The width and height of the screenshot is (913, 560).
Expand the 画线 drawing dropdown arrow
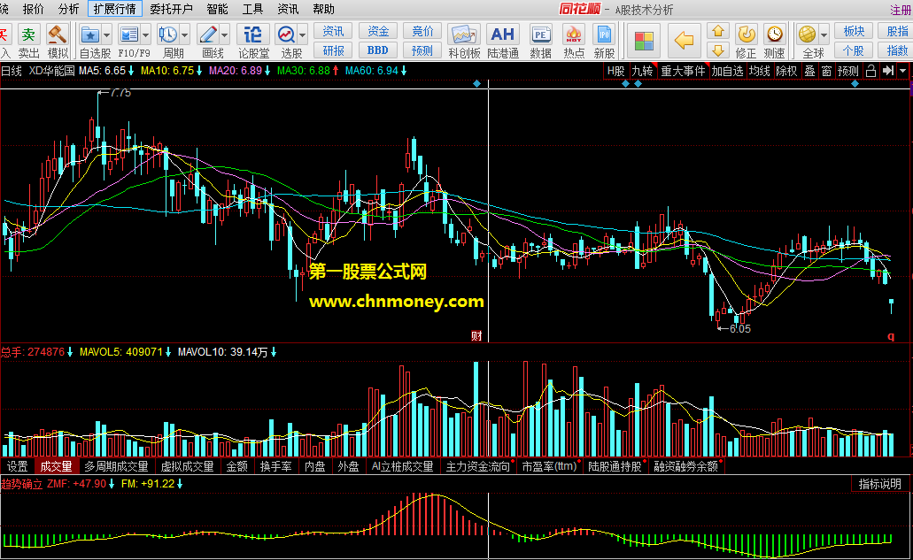coord(224,35)
